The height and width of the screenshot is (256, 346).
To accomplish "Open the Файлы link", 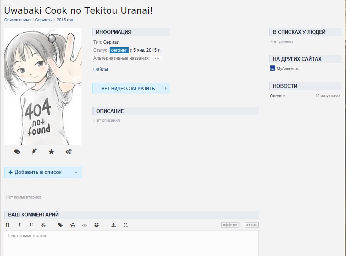I will 100,69.
